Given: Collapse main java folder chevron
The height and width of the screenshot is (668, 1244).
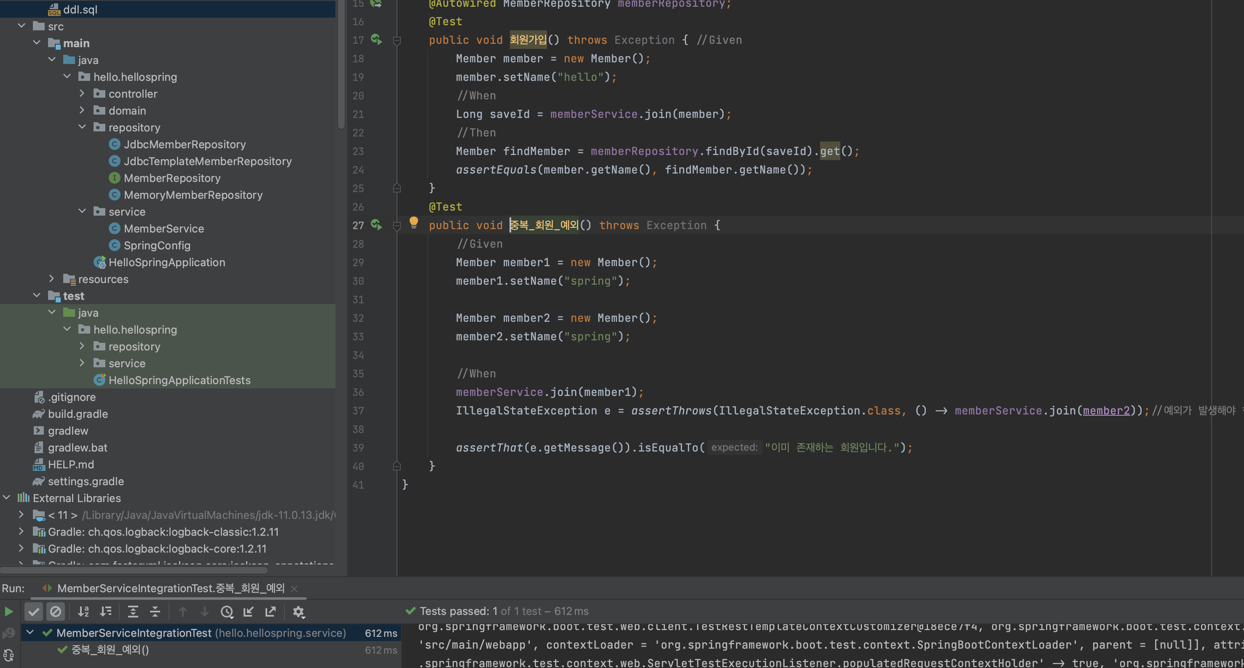Looking at the screenshot, I should pos(52,59).
